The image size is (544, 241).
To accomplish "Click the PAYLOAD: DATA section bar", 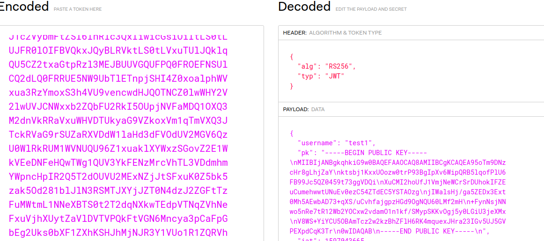I will [411, 109].
